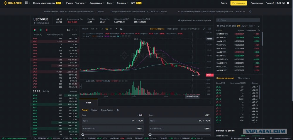Screen dimensions: 293x140
Task: Open Stop-Limit info icon
Action: click(x=118, y=110)
